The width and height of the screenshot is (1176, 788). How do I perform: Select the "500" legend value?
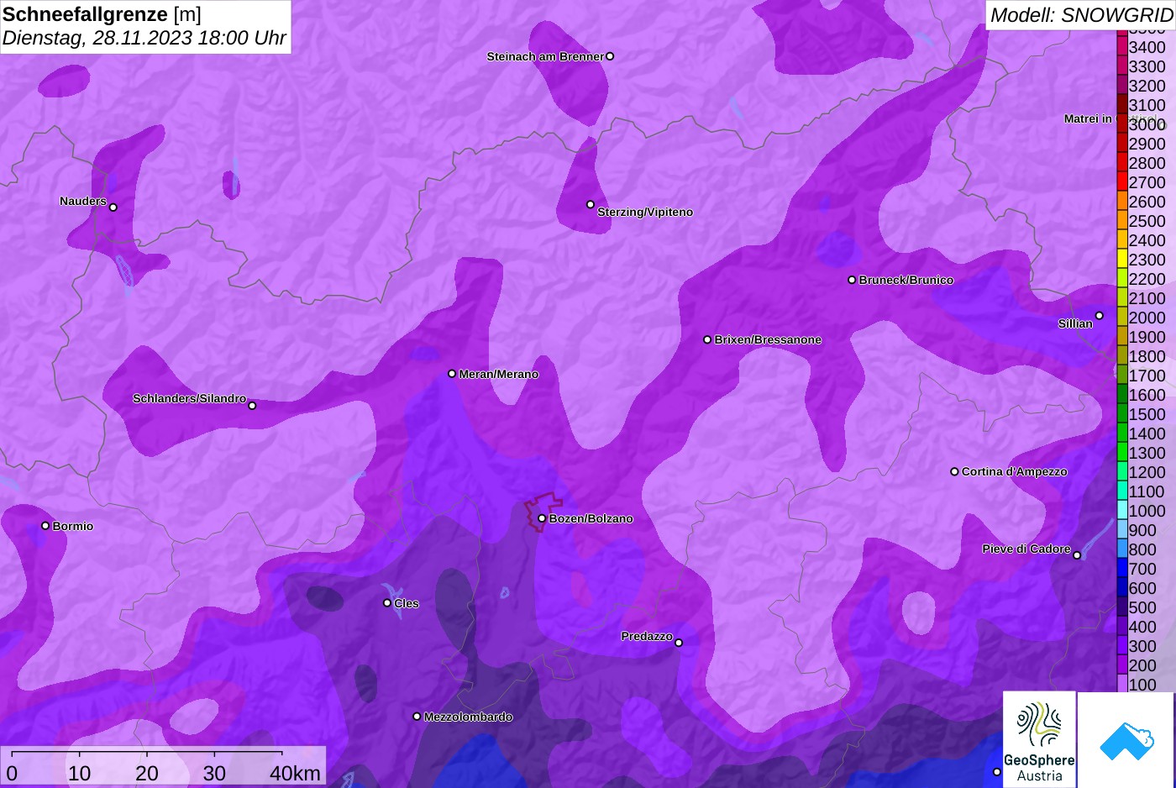(x=1142, y=607)
